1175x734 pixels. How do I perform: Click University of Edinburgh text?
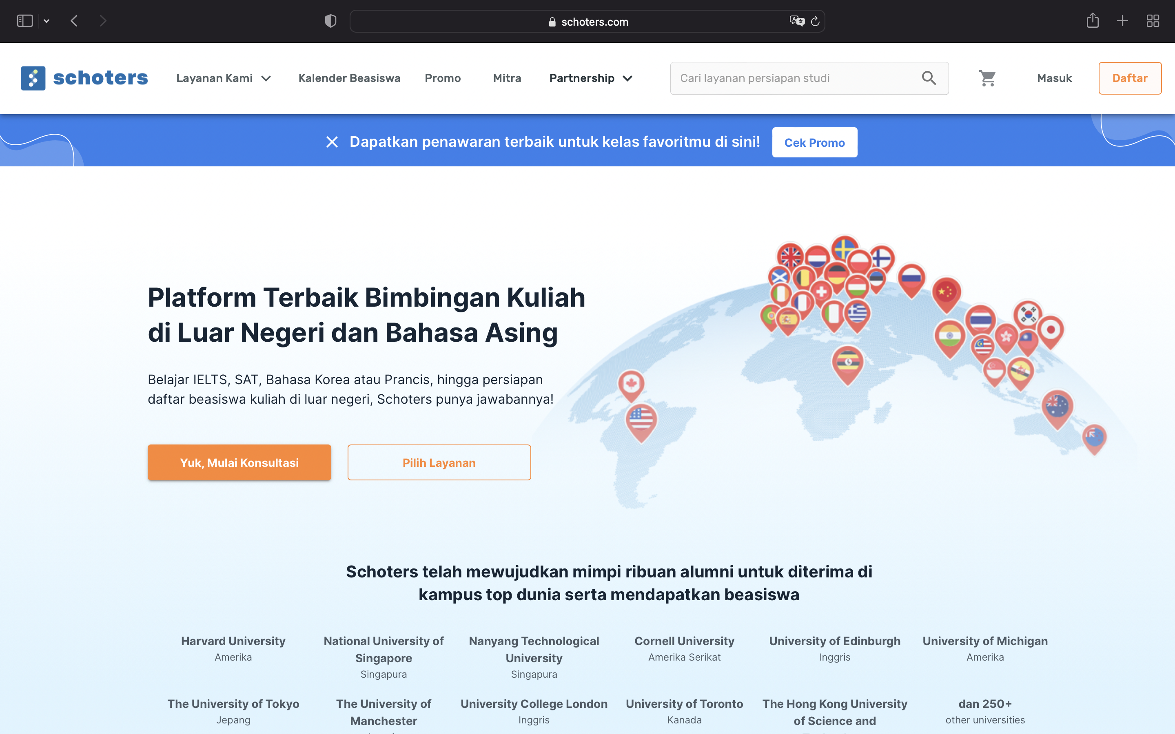pyautogui.click(x=835, y=641)
